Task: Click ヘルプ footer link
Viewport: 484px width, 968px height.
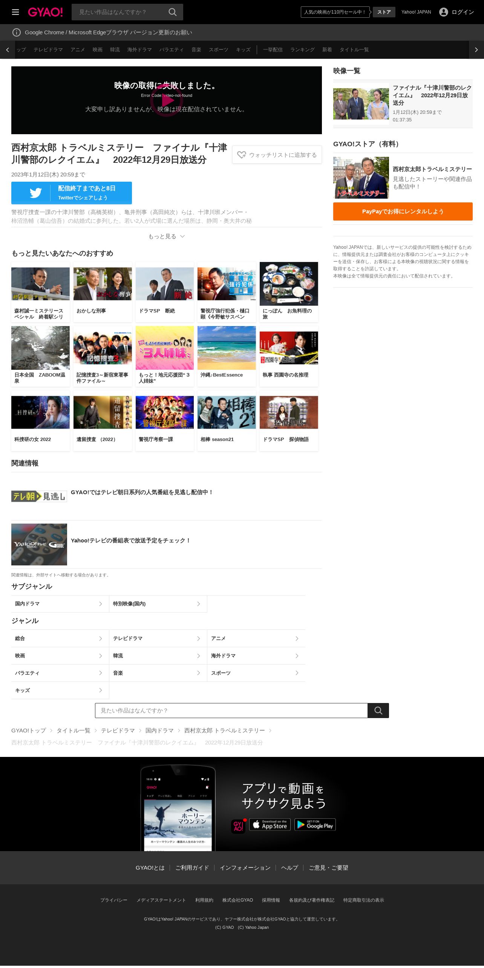Action: pos(289,868)
